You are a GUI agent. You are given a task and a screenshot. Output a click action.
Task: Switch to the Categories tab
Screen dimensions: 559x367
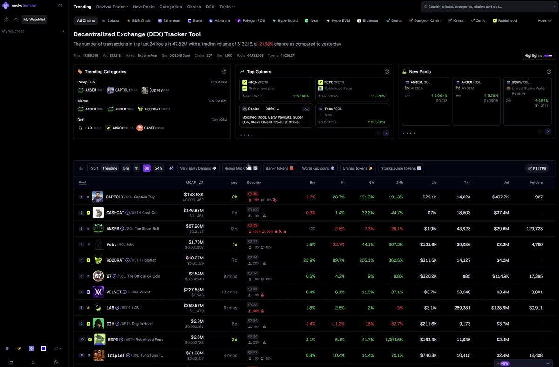tap(170, 7)
